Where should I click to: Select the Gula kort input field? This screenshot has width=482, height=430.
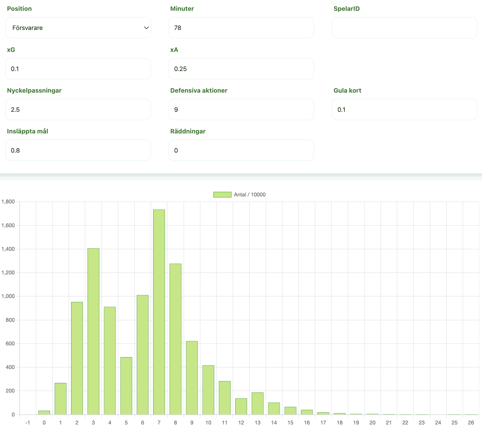(x=404, y=110)
